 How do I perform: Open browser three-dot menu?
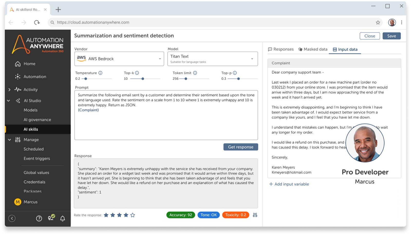click(401, 23)
